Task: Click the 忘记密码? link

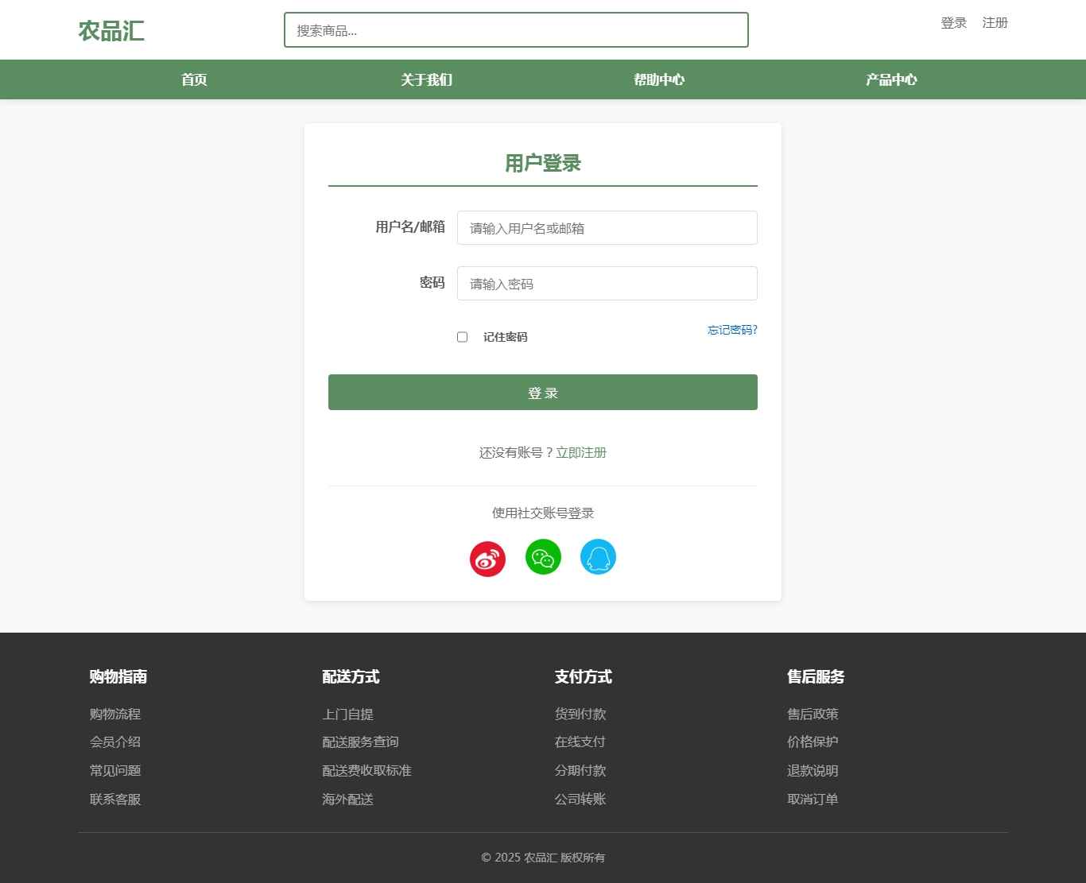Action: point(732,330)
